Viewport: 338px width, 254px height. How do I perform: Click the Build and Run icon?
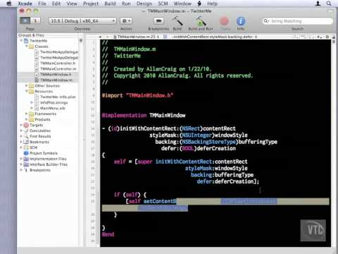point(201,21)
